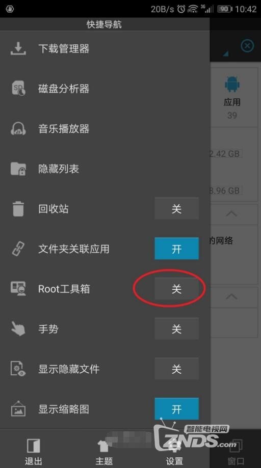Enable Root工具箱 toggle circled in red
This screenshot has height=468, width=261.
[x=176, y=289]
